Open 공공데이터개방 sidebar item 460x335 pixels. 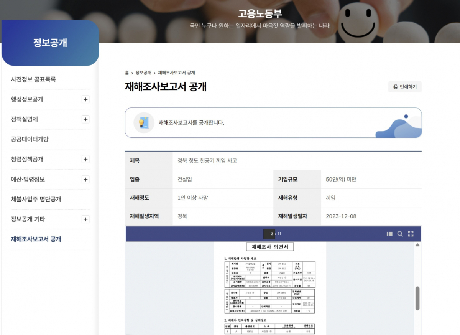[30, 139]
